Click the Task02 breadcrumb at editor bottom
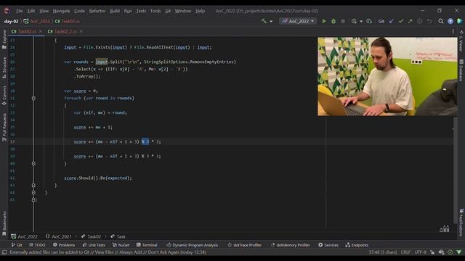This screenshot has height=261, width=465. tap(92, 236)
